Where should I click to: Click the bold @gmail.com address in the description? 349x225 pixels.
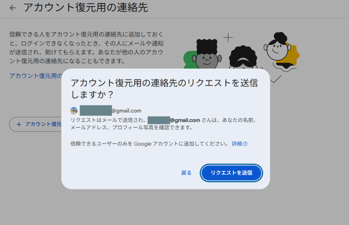pos(185,120)
